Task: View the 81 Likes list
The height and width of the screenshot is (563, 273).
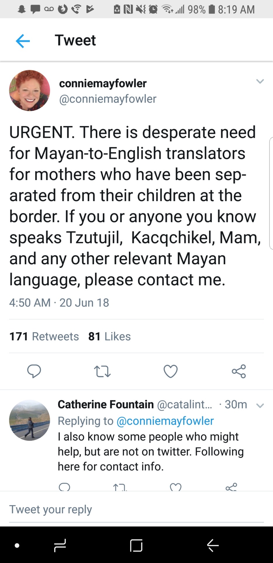Action: point(109,336)
